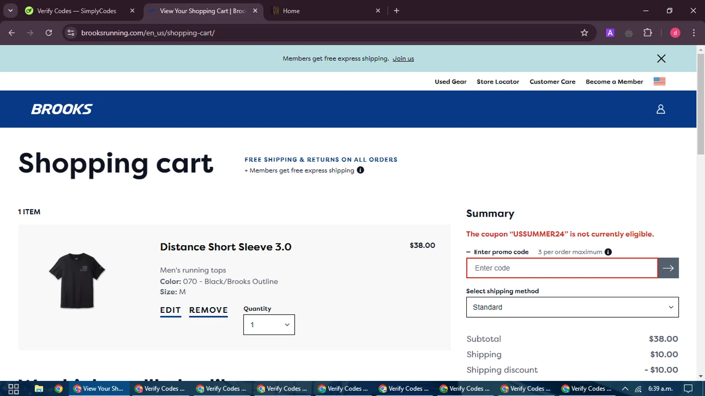The image size is (705, 396).
Task: Show hidden system tray icons
Action: tap(625, 389)
